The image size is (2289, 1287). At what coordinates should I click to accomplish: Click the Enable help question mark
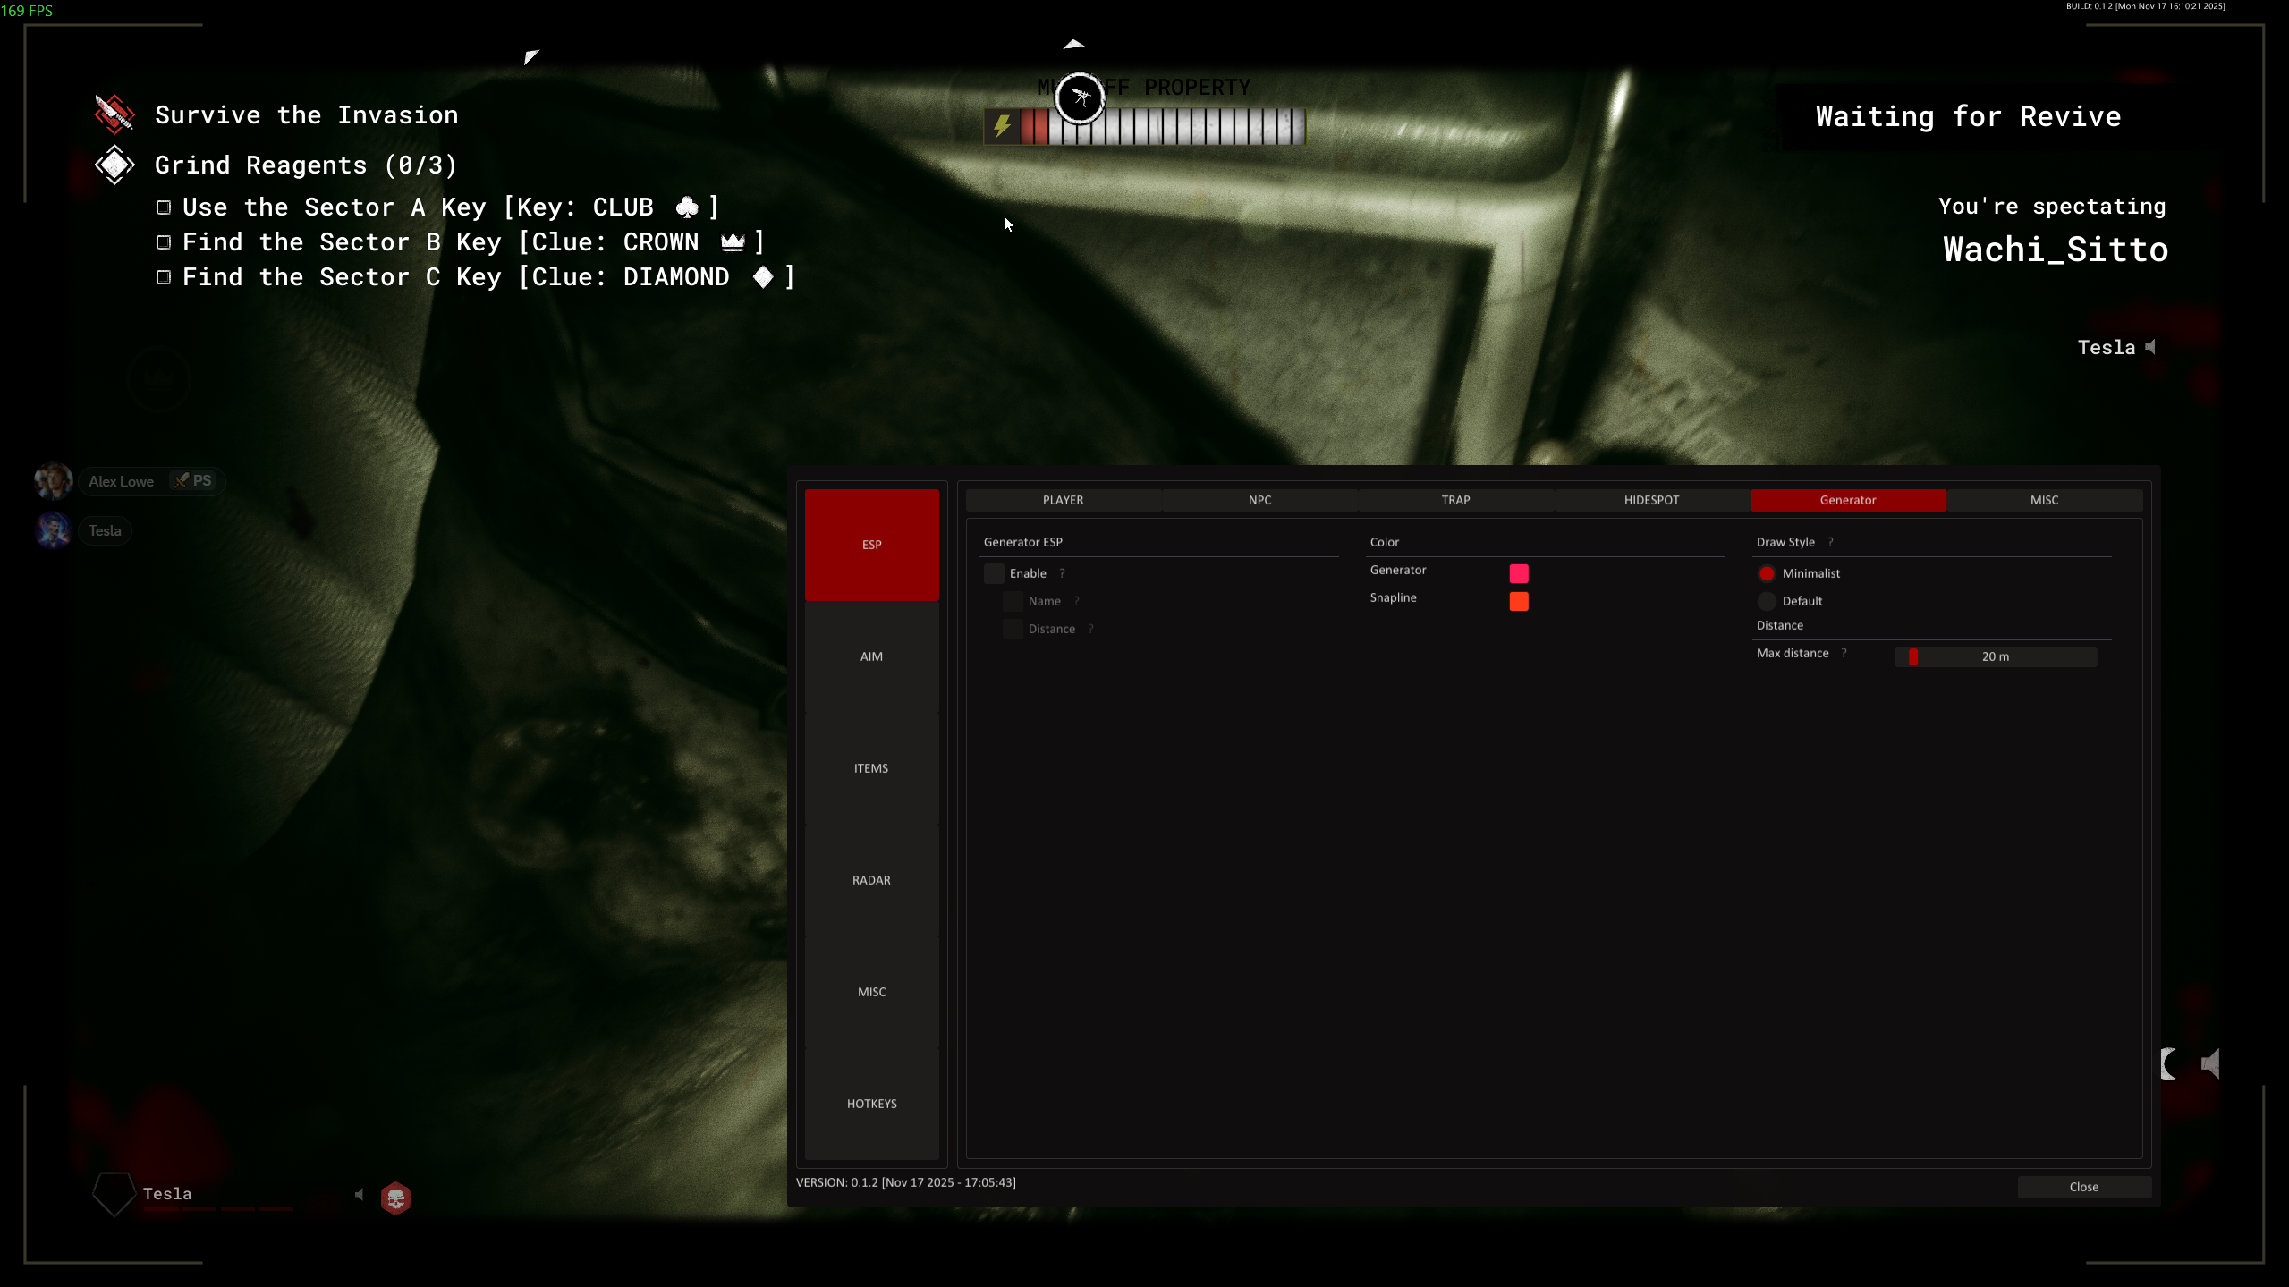1063,573
